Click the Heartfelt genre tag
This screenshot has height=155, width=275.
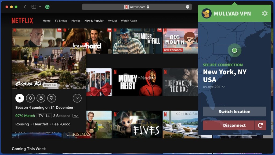[x=41, y=124]
